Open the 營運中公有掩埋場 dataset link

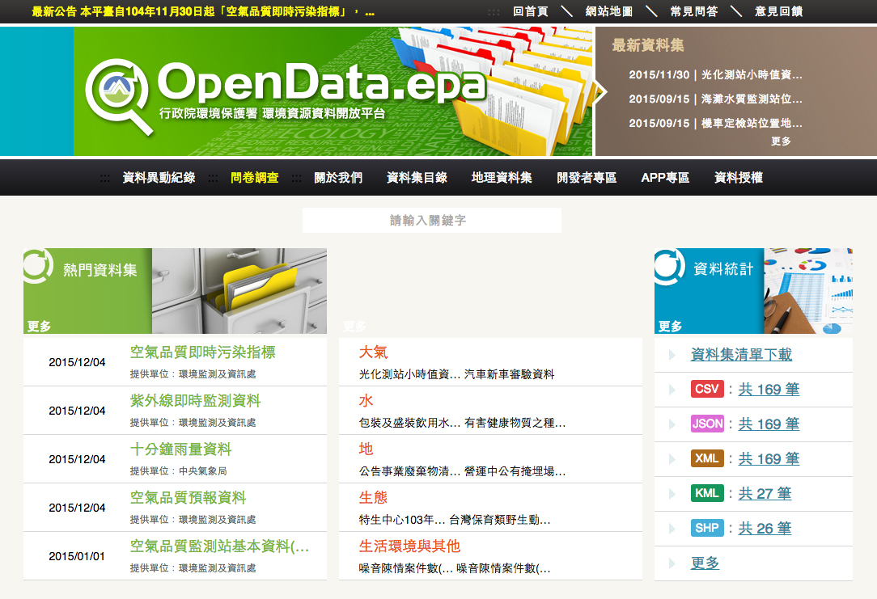point(515,471)
